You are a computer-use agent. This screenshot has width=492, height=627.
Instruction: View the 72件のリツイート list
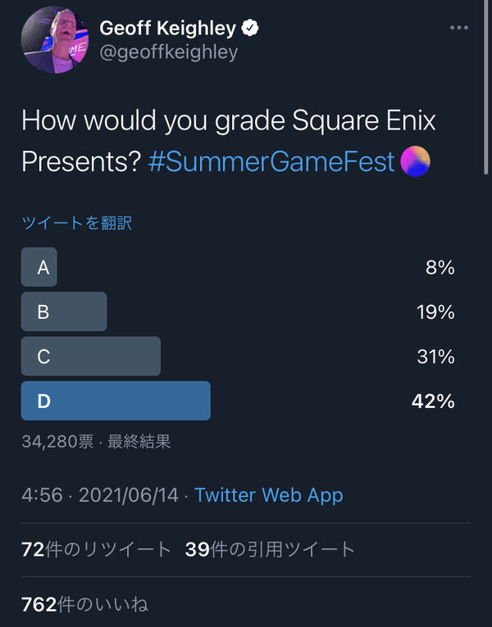pyautogui.click(x=97, y=549)
